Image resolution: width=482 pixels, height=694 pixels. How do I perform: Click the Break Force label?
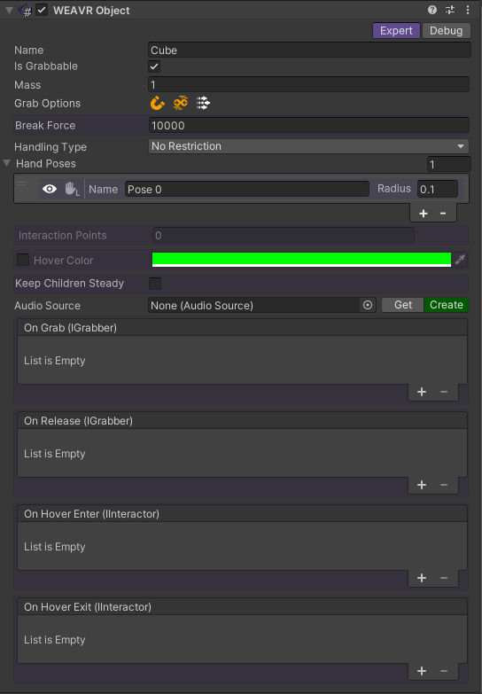pos(45,125)
